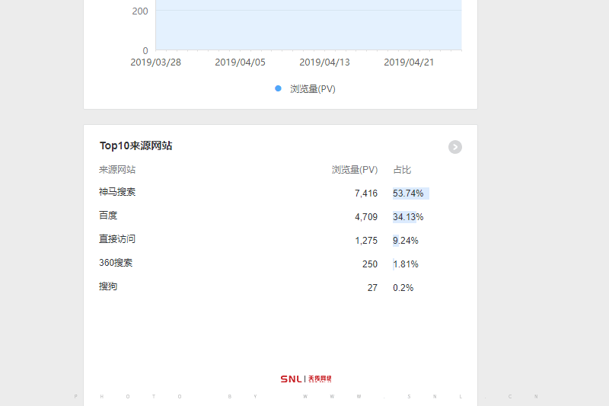The image size is (609, 406).
Task: Choose the 搜狗 source entry
Action: pyautogui.click(x=108, y=287)
